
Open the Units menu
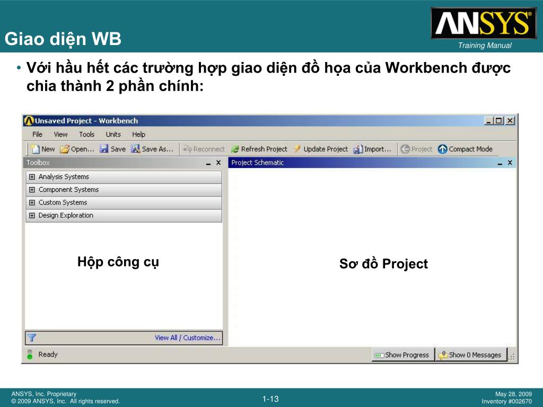[x=113, y=134]
